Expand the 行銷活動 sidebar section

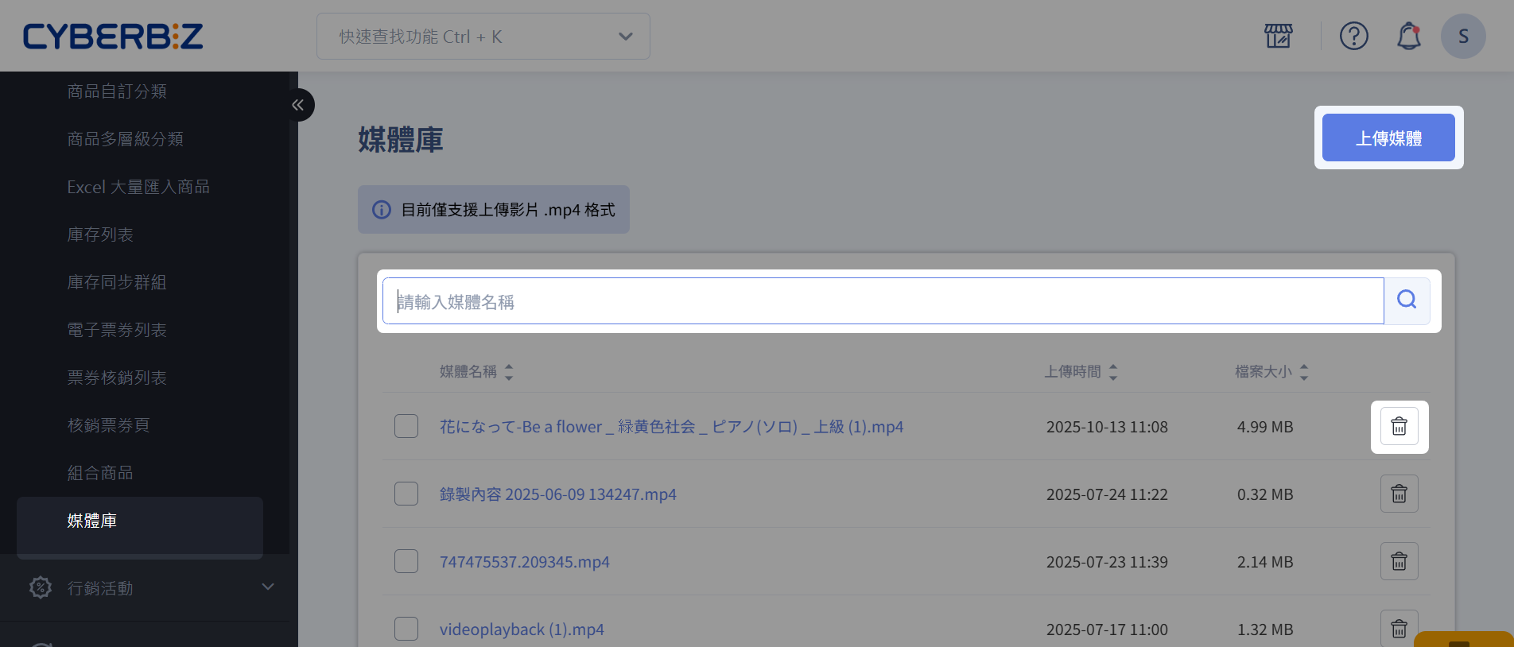(149, 587)
